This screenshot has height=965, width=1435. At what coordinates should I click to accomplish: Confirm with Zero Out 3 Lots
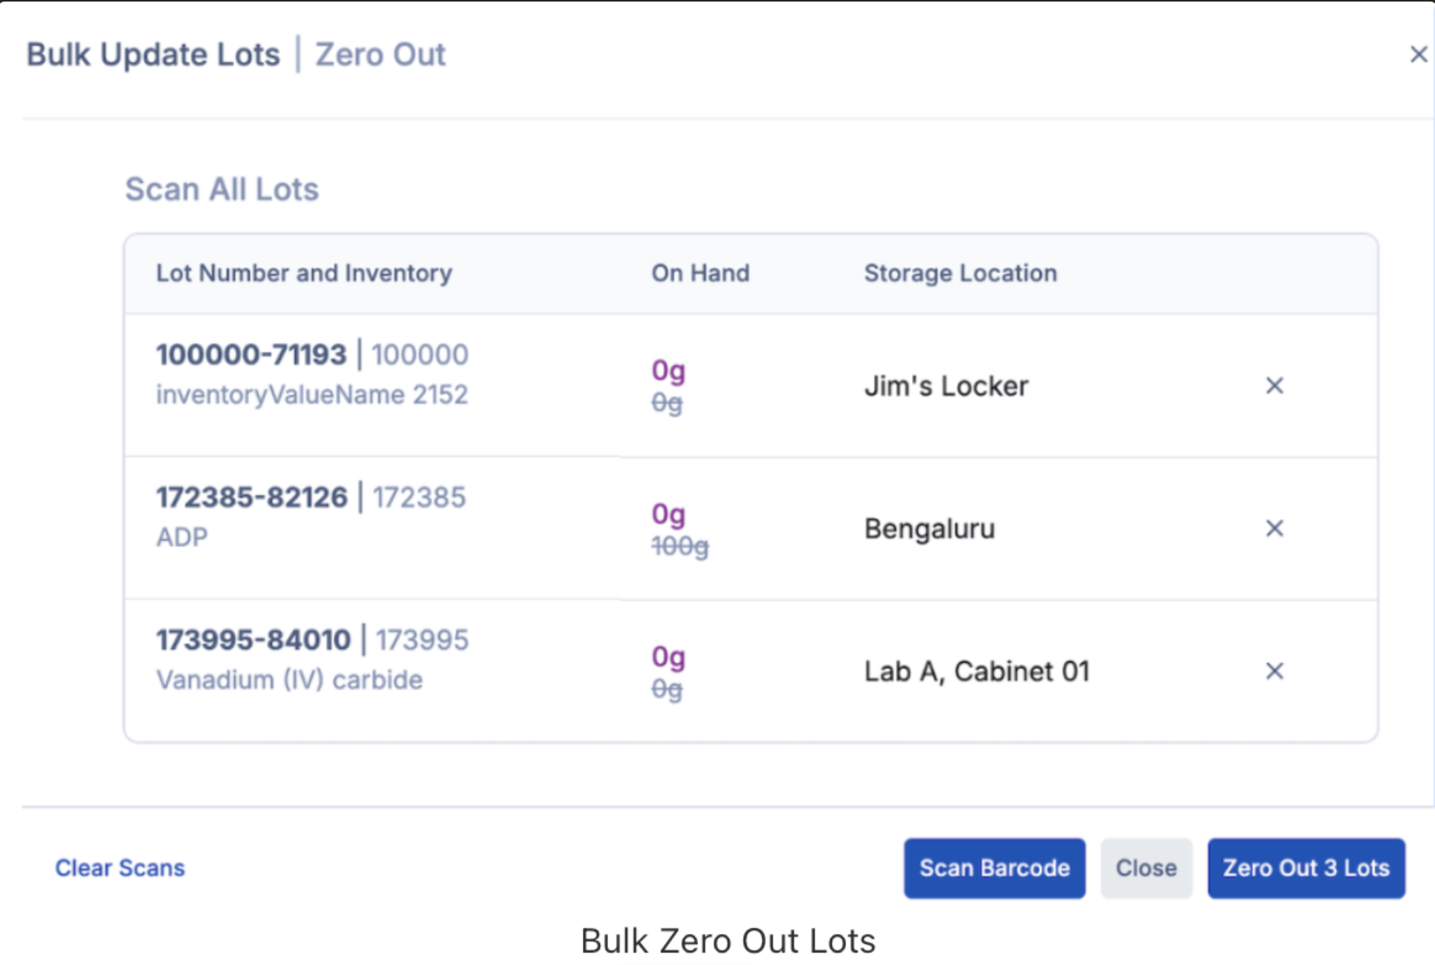pyautogui.click(x=1305, y=868)
